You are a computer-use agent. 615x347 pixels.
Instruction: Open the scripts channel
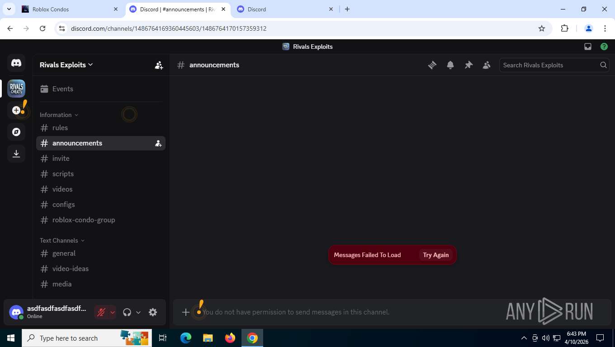(x=101, y=174)
